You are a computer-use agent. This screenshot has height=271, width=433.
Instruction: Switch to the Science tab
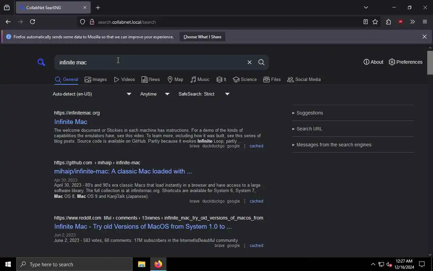(245, 80)
